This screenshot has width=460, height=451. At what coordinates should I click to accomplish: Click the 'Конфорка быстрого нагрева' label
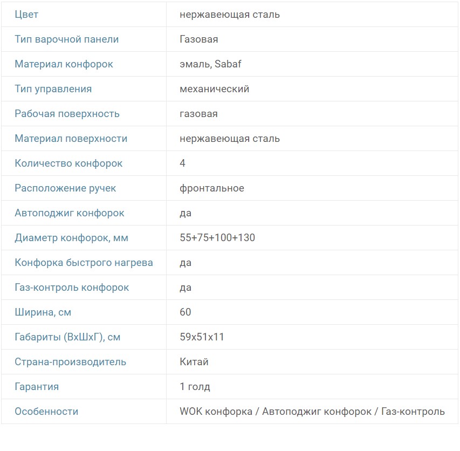pyautogui.click(x=84, y=263)
